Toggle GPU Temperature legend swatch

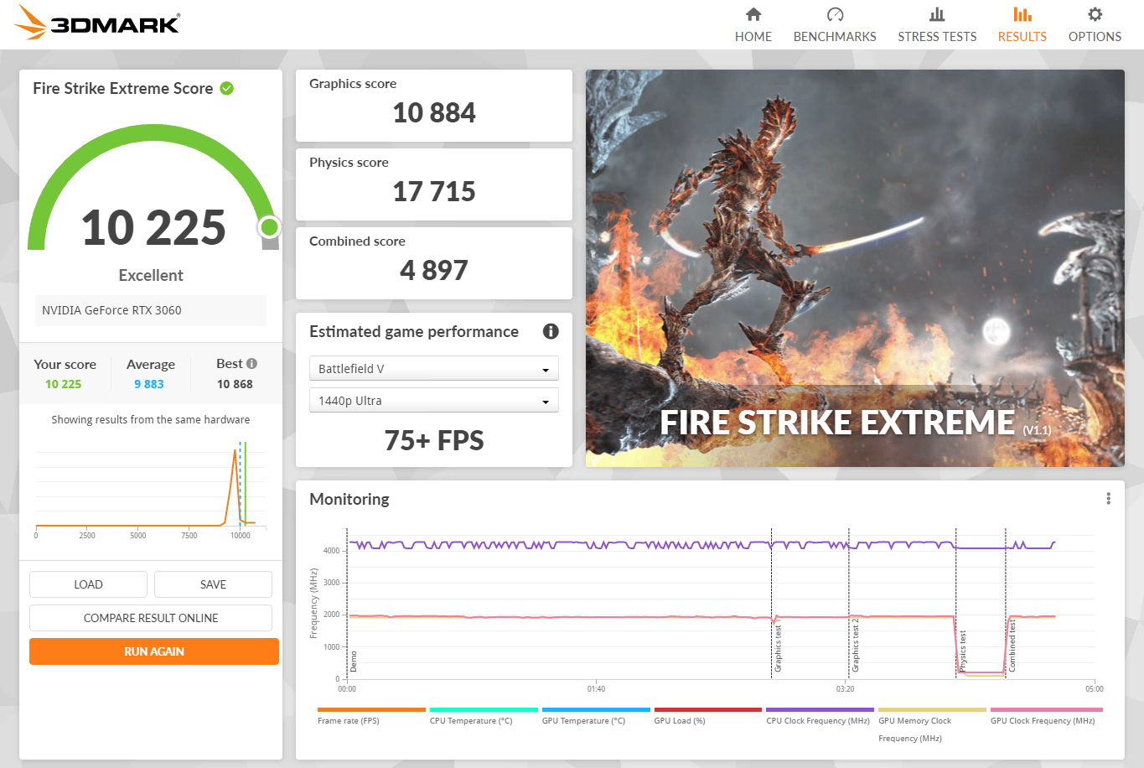pyautogui.click(x=596, y=709)
